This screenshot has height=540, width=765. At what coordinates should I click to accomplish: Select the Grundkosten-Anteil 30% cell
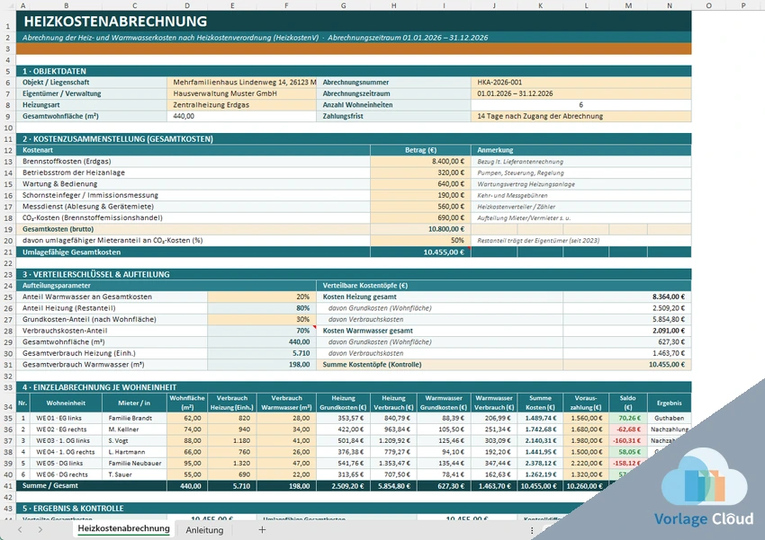[262, 320]
